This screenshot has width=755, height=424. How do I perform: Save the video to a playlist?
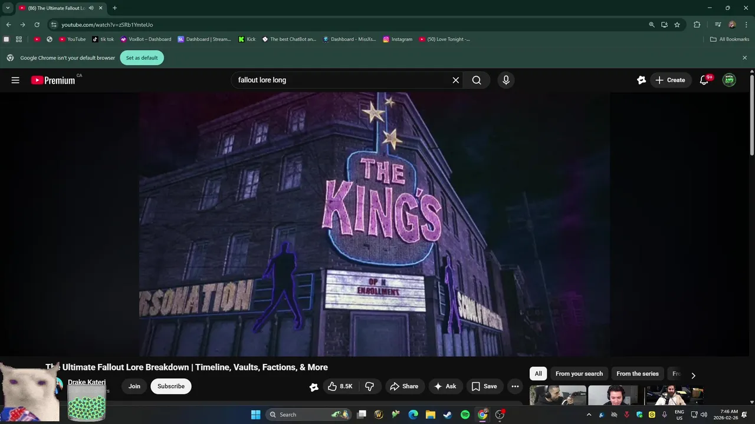pyautogui.click(x=484, y=386)
